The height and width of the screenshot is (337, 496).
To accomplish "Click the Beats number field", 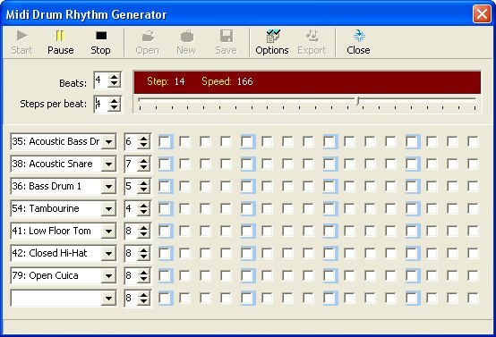I will pyautogui.click(x=101, y=80).
